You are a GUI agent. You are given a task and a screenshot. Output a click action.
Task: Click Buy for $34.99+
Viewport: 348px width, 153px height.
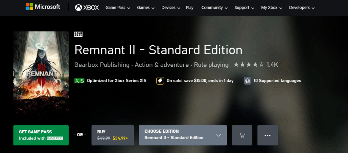pyautogui.click(x=113, y=135)
